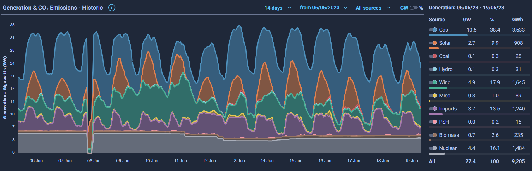Open the from 06/06/2023 date dropdown
532x171 pixels.
pyautogui.click(x=323, y=8)
